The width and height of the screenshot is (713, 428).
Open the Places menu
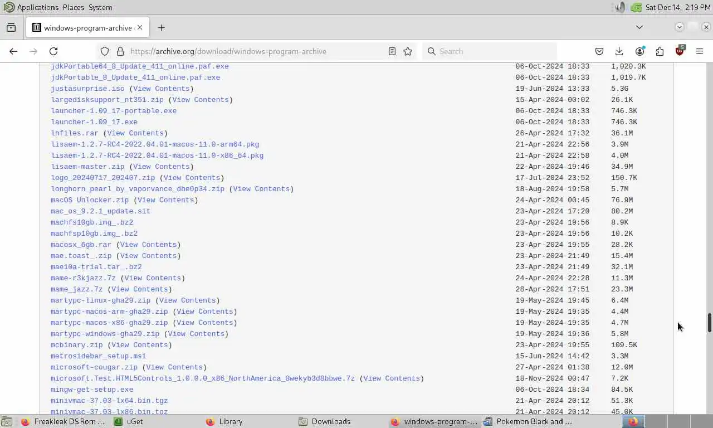tap(73, 7)
